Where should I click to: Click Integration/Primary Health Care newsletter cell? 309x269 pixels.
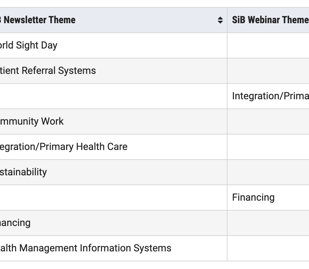(x=113, y=147)
